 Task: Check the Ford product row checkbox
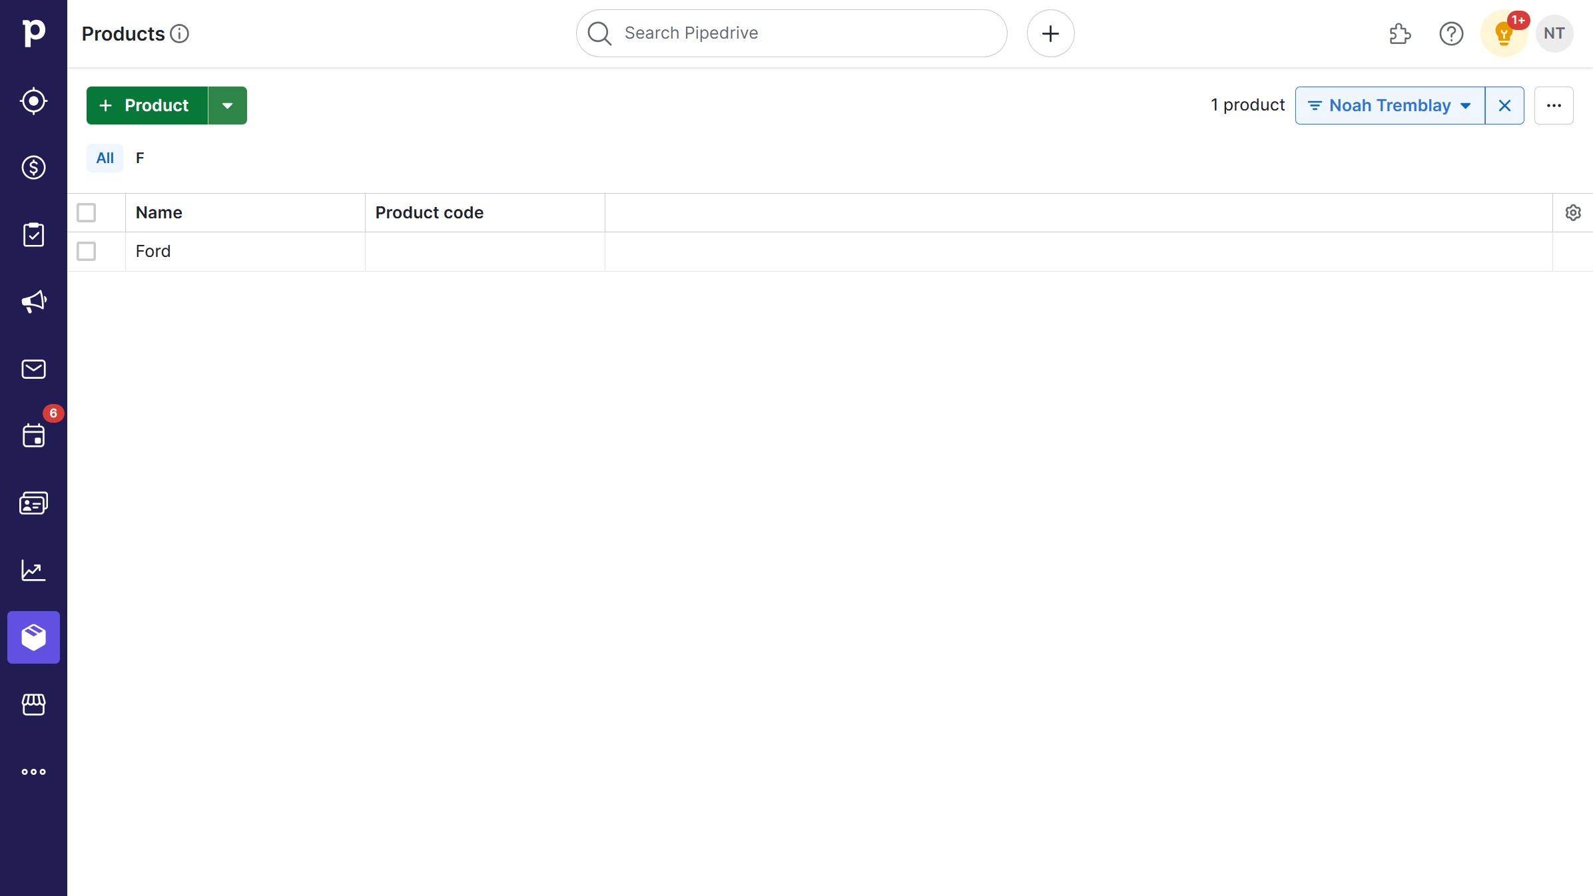point(86,251)
